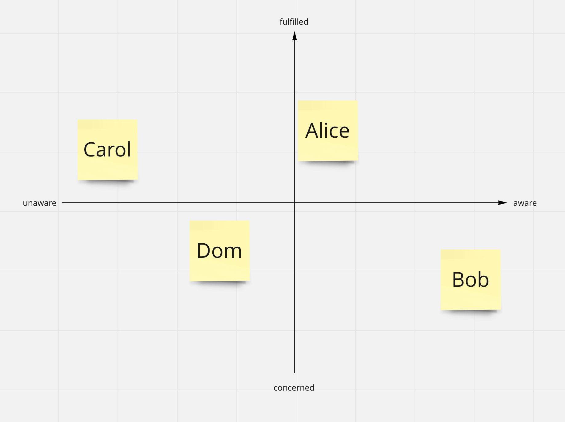Click the arrowhead pointing toward 'fulfilled'
The height and width of the screenshot is (422, 565).
click(295, 36)
